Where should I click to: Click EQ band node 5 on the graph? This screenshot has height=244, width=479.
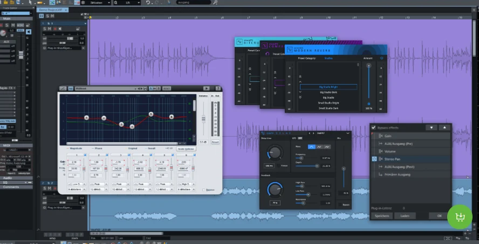pyautogui.click(x=151, y=114)
